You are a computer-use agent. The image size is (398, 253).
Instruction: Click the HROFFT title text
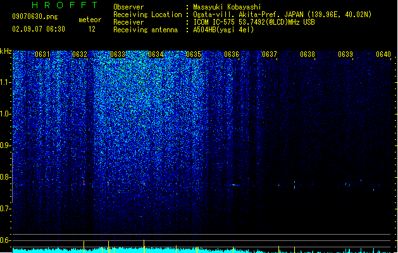pos(65,5)
